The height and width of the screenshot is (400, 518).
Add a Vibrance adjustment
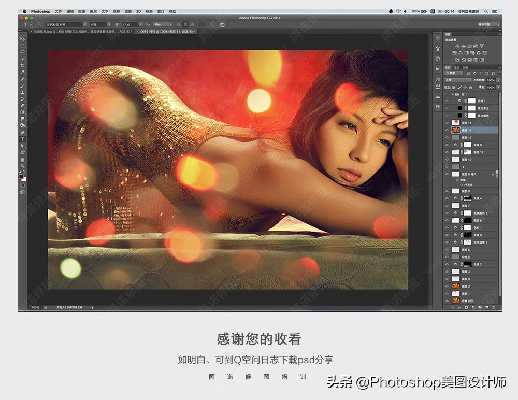pyautogui.click(x=482, y=46)
